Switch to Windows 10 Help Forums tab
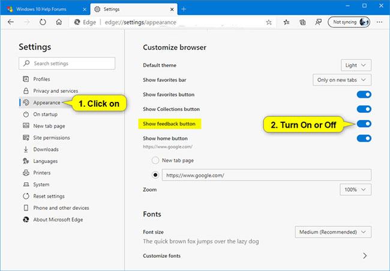Image resolution: width=390 pixels, height=271 pixels. [46, 9]
